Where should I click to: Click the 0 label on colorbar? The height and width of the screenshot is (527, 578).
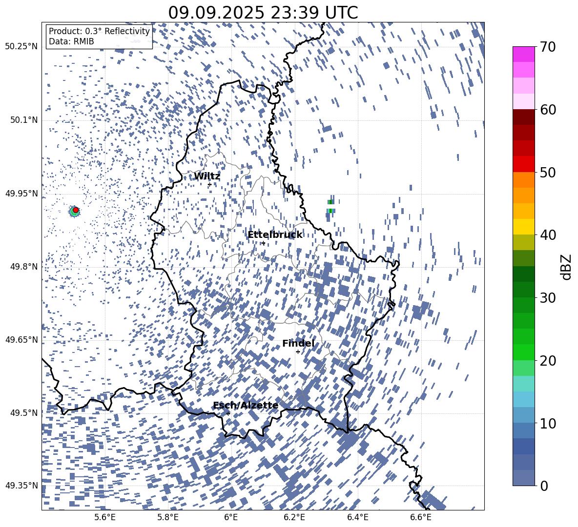click(x=543, y=486)
